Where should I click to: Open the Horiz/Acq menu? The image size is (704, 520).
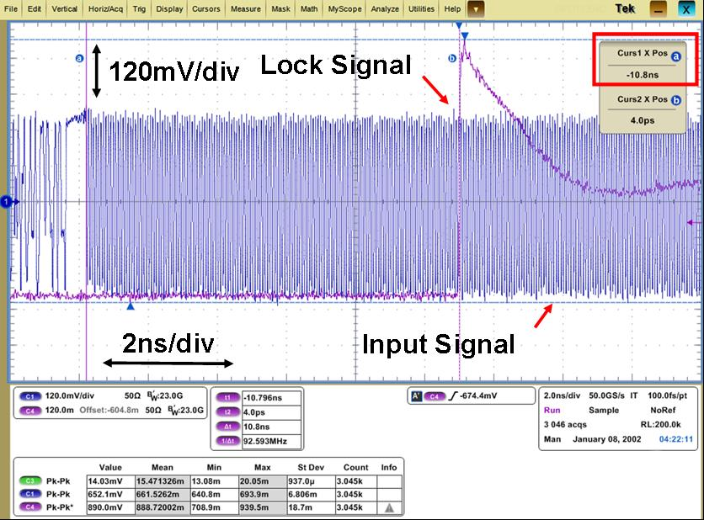click(106, 9)
